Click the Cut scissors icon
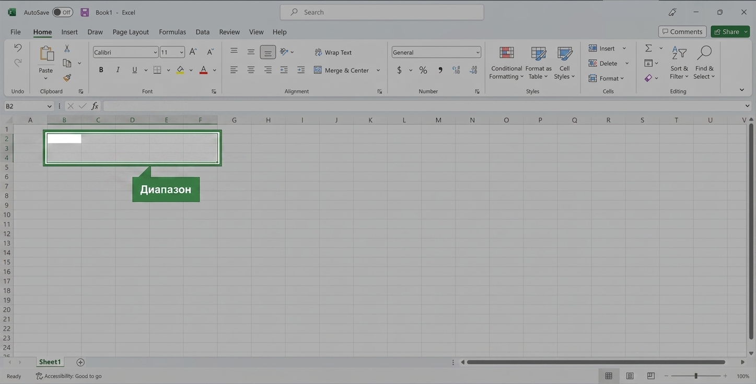This screenshot has width=756, height=384. point(67,48)
